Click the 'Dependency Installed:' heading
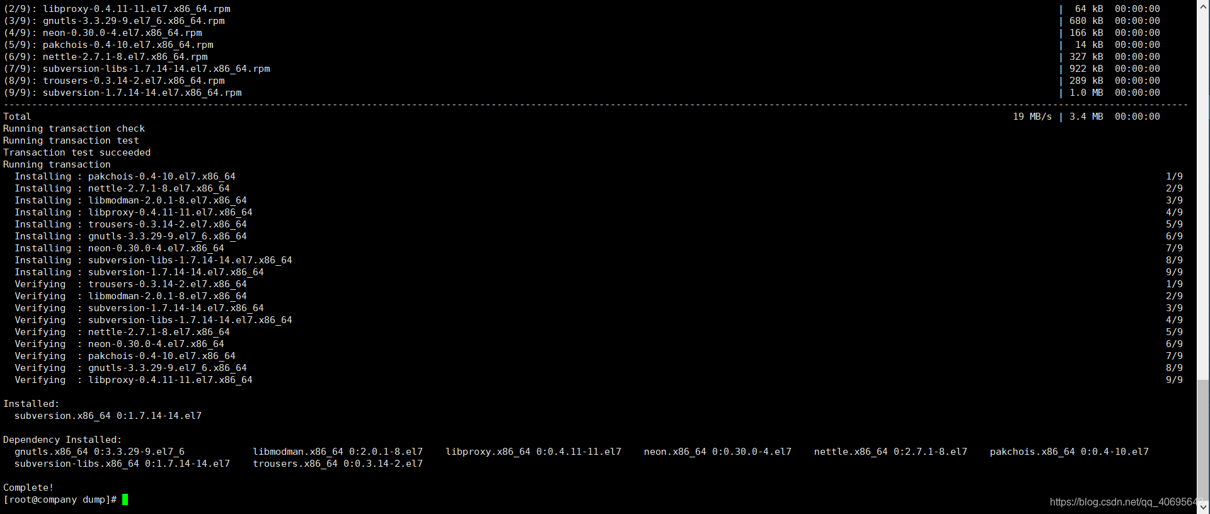Image resolution: width=1210 pixels, height=514 pixels. (x=62, y=440)
